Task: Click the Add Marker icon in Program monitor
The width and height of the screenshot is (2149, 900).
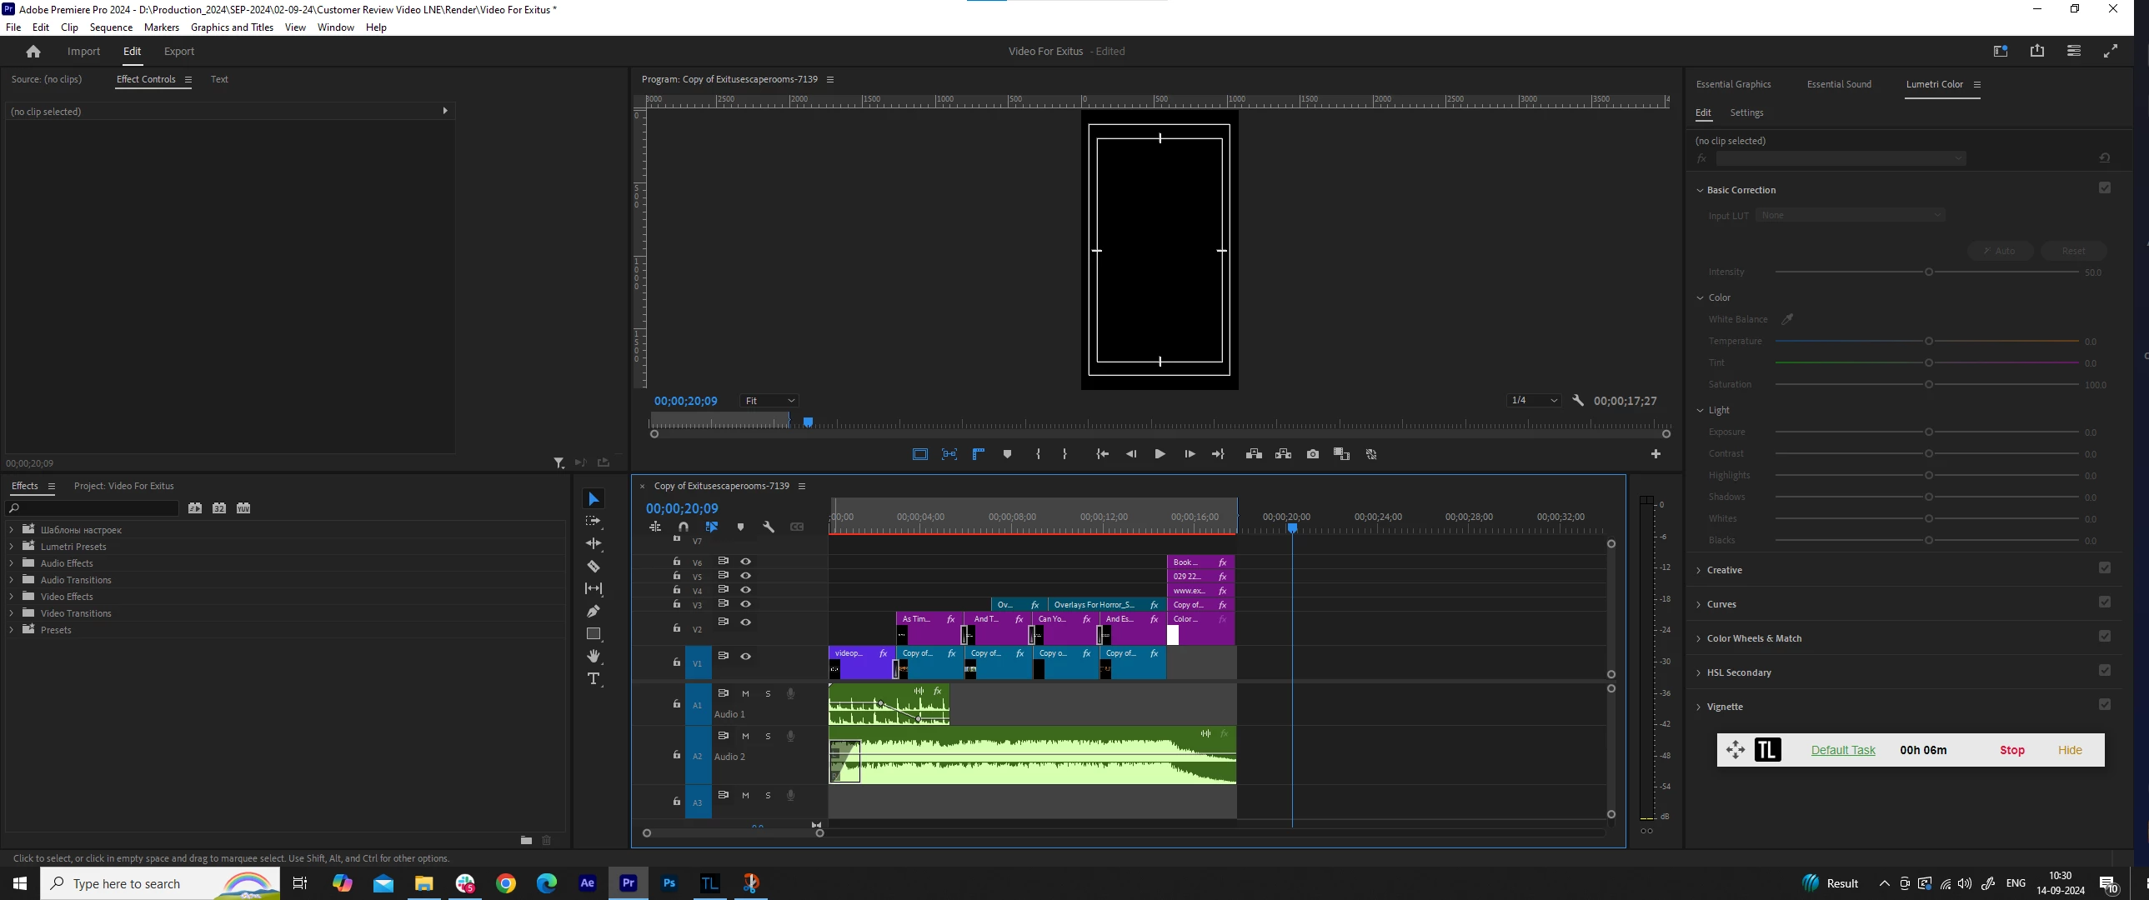Action: point(1007,455)
